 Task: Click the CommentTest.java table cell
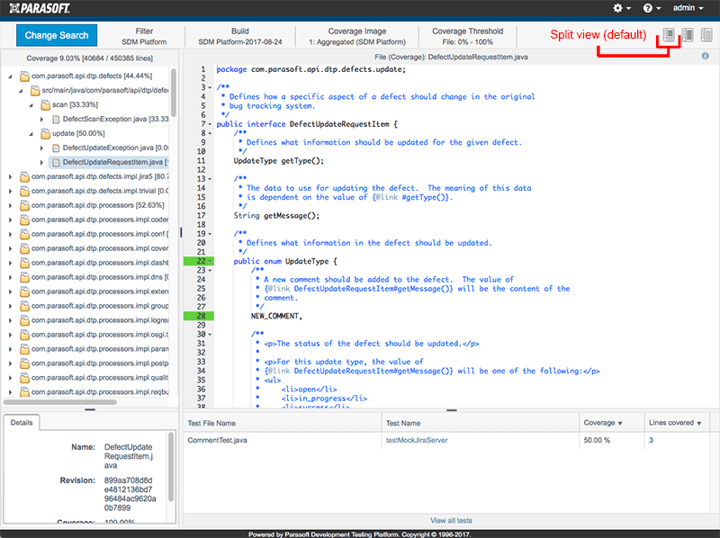282,440
